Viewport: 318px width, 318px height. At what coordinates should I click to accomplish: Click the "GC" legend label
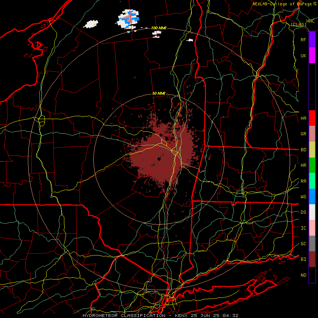click(x=303, y=243)
